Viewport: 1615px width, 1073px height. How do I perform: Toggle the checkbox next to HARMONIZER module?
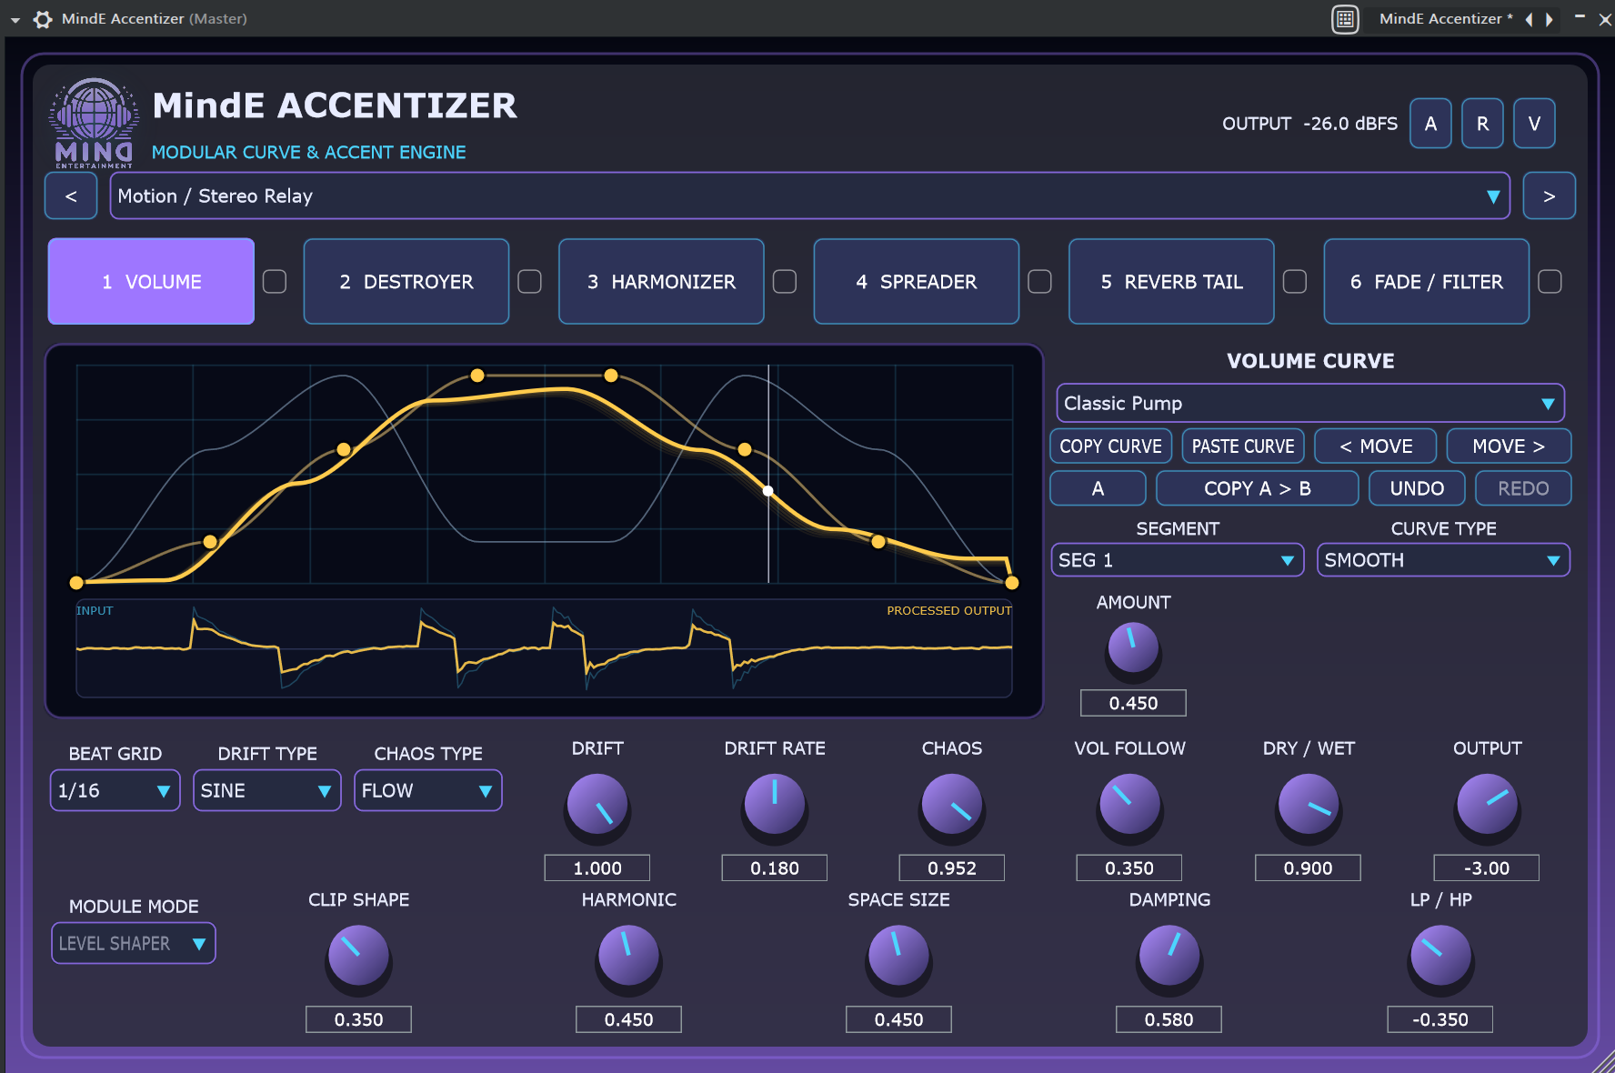point(785,282)
